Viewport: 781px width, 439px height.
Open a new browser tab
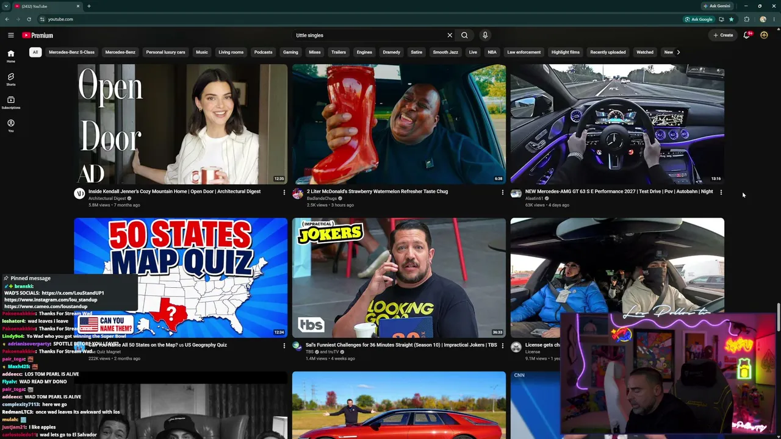pos(88,6)
